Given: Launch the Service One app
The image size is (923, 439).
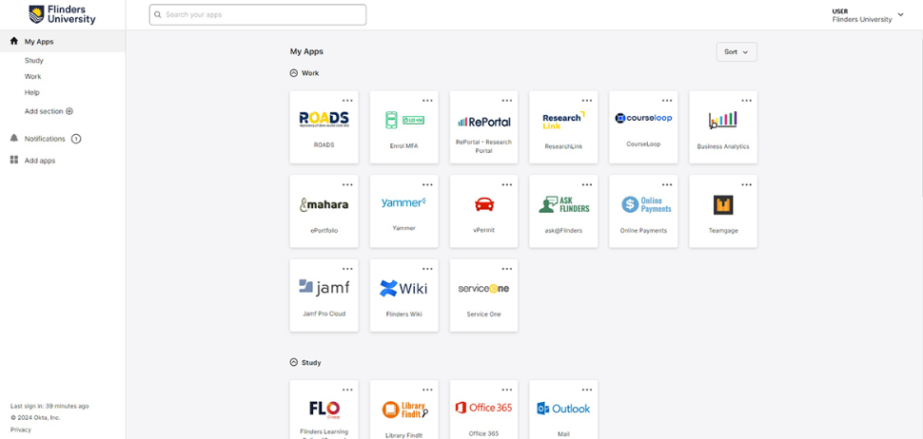Looking at the screenshot, I should tap(484, 295).
